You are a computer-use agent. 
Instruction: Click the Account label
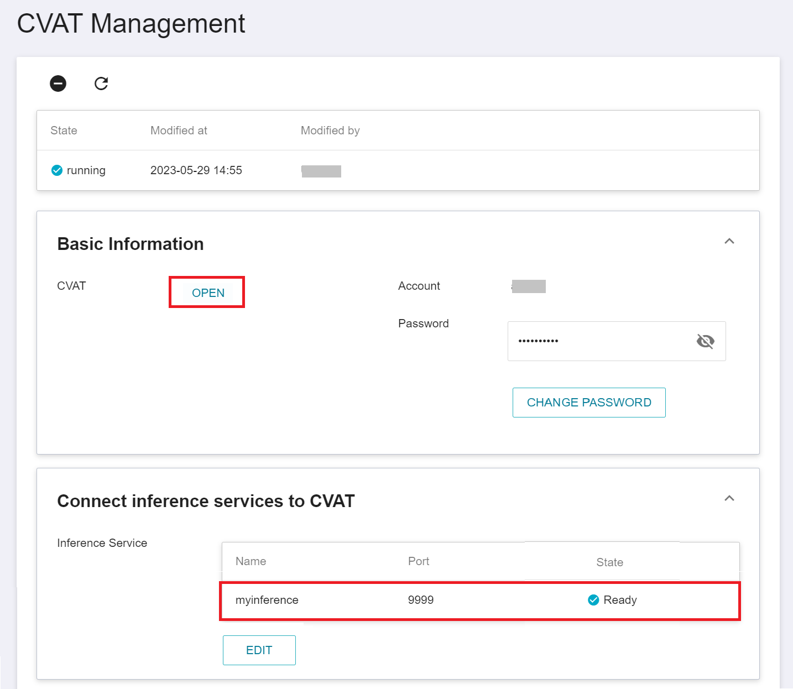point(419,286)
